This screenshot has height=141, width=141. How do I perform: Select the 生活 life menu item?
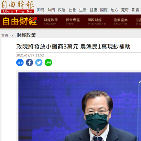[83, 10]
